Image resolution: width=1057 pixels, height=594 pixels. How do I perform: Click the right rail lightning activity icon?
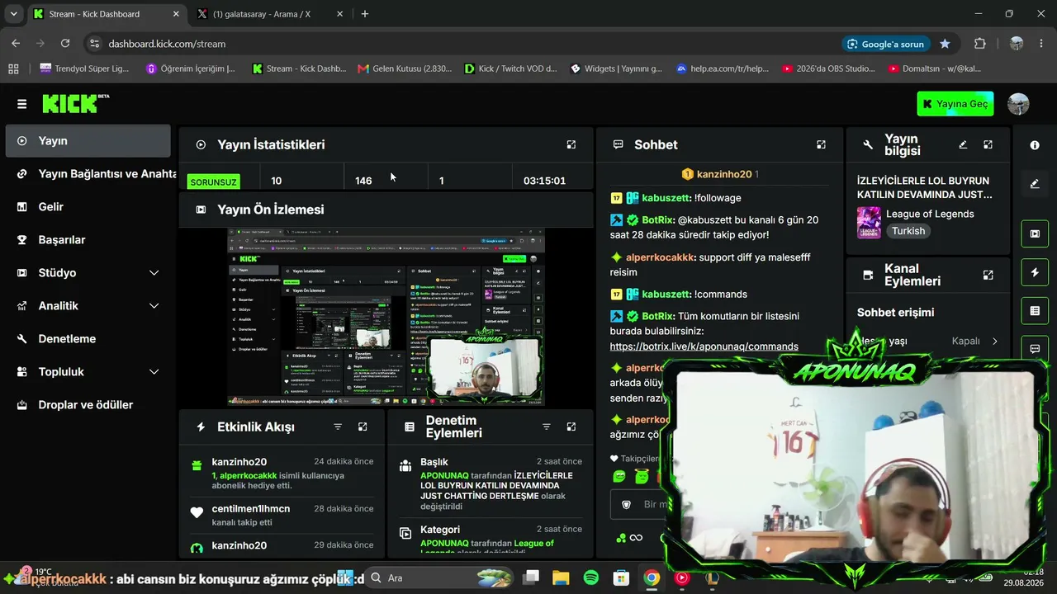point(1035,272)
